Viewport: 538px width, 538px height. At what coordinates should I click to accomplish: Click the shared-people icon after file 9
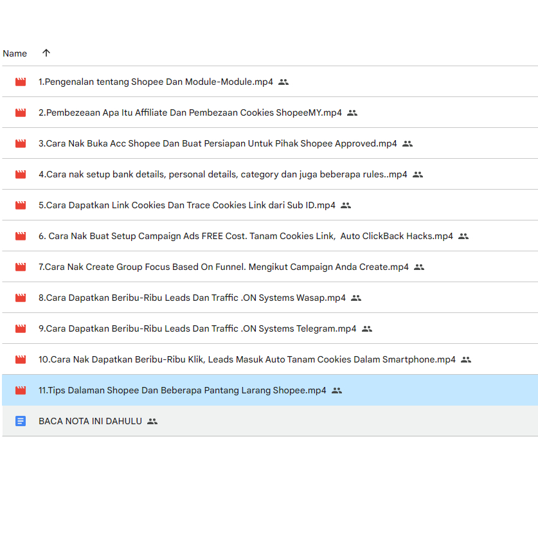coord(366,328)
